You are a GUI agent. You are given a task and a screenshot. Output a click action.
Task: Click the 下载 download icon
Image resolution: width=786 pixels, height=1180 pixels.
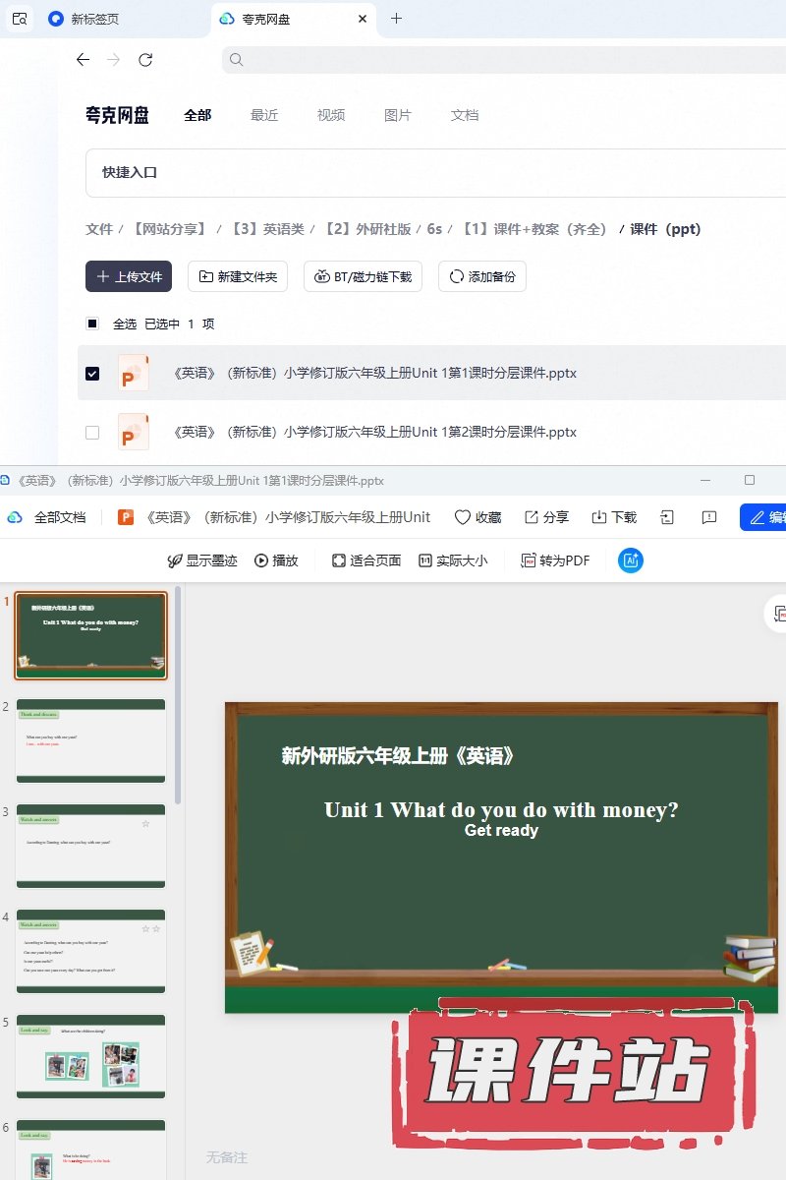tap(599, 517)
